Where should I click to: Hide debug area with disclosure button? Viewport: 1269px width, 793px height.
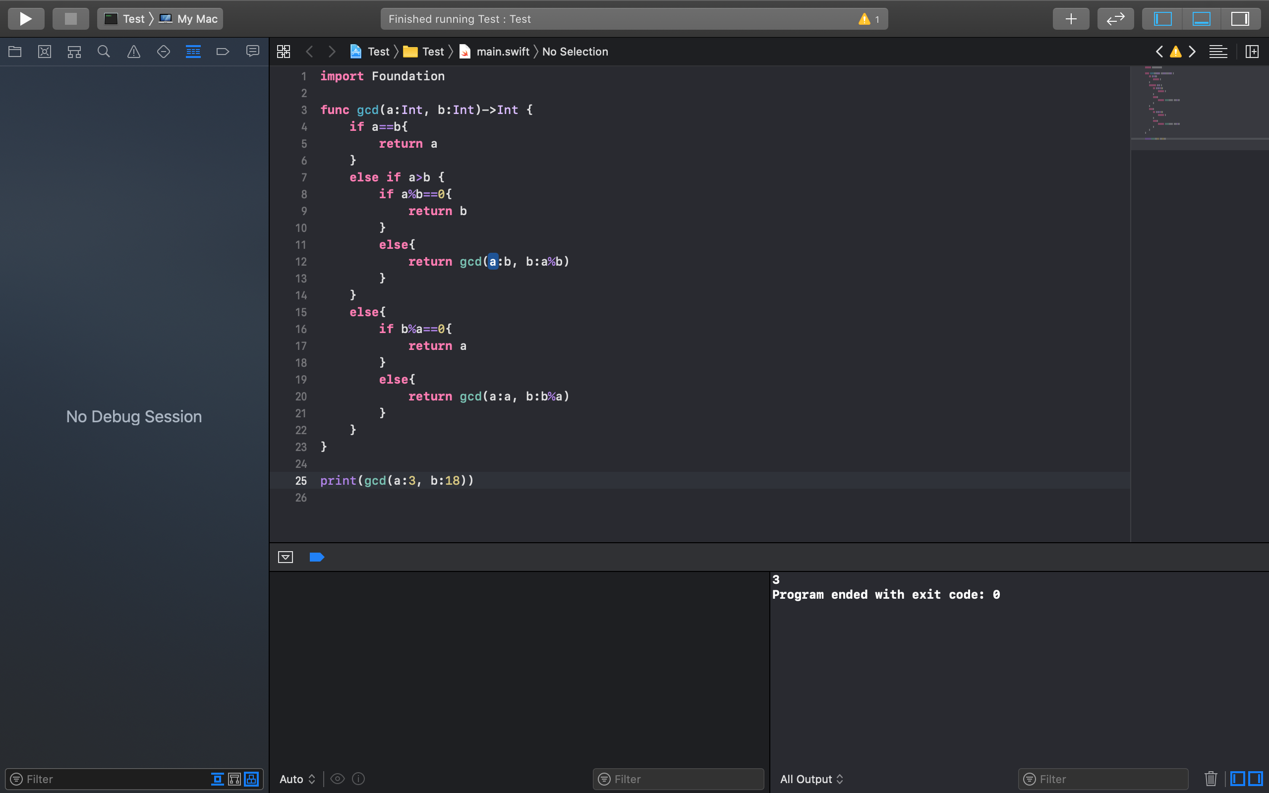point(285,557)
